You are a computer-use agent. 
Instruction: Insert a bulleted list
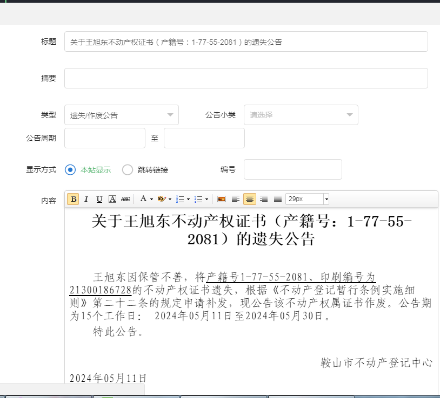tap(198, 199)
